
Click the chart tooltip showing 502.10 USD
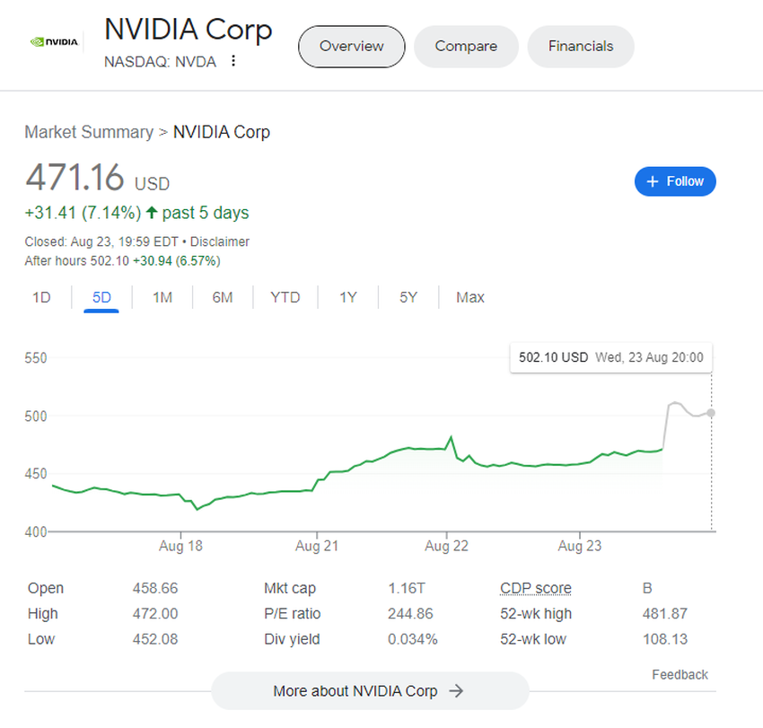coord(610,357)
